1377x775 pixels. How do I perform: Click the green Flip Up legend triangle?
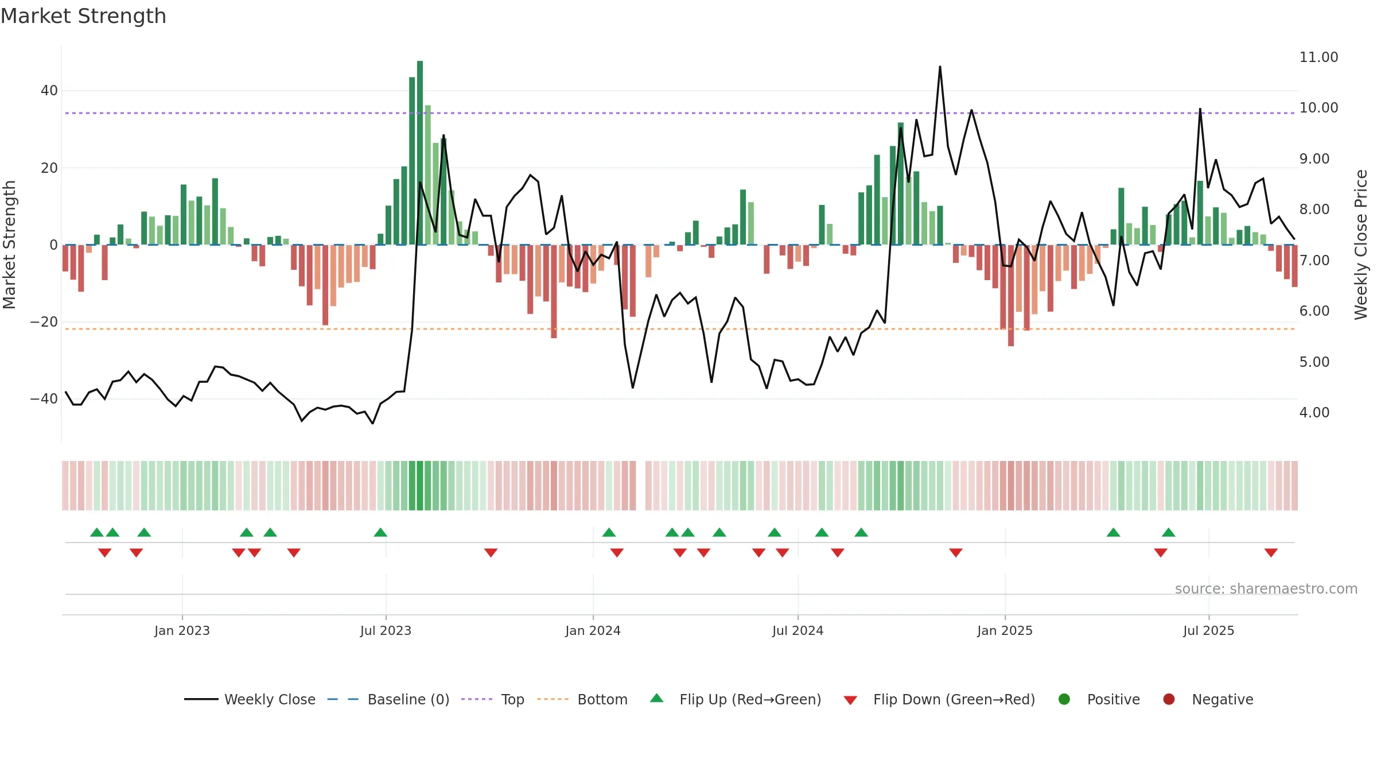pos(657,698)
